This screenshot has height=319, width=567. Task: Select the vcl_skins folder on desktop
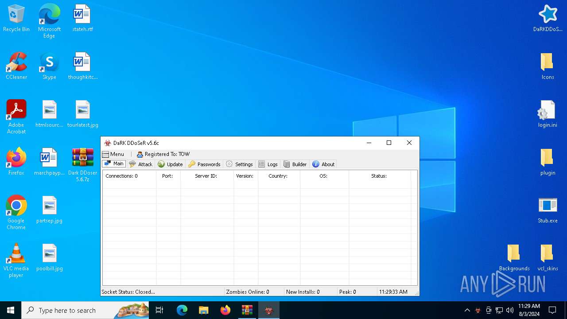point(548,258)
